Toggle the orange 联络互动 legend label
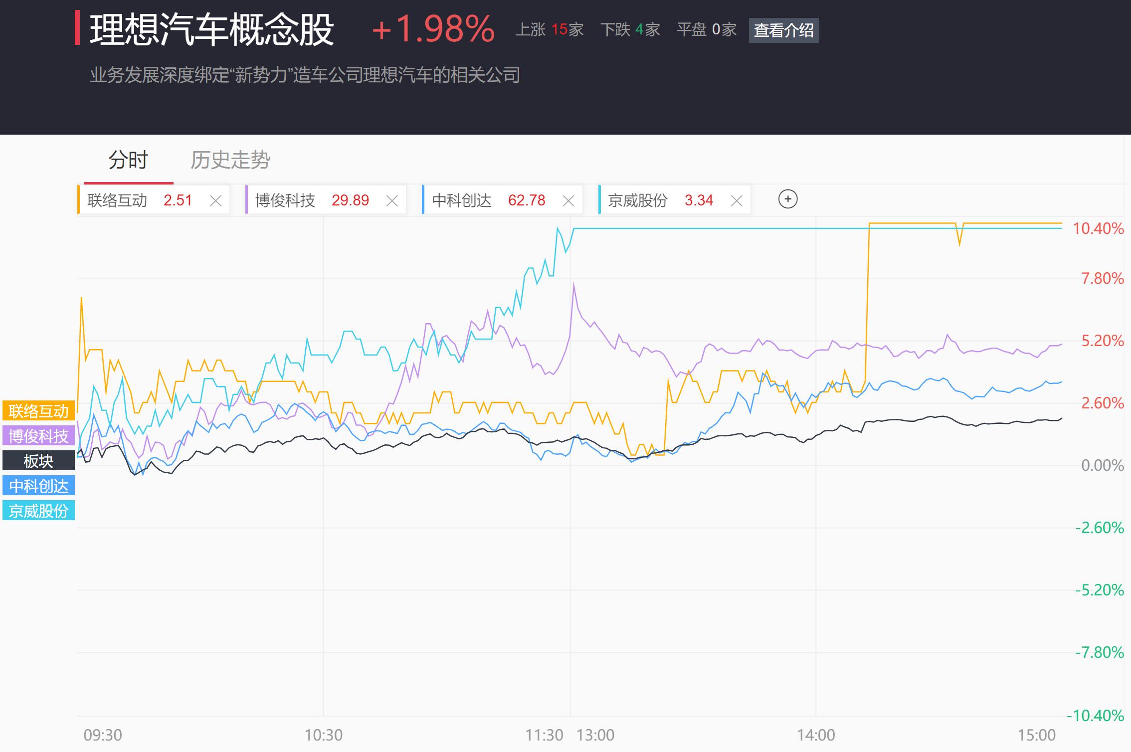1131x752 pixels. [38, 411]
